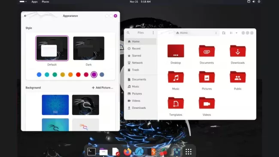Select the Default light style thumbnail
279x157 pixels.
pyautogui.click(x=52, y=48)
